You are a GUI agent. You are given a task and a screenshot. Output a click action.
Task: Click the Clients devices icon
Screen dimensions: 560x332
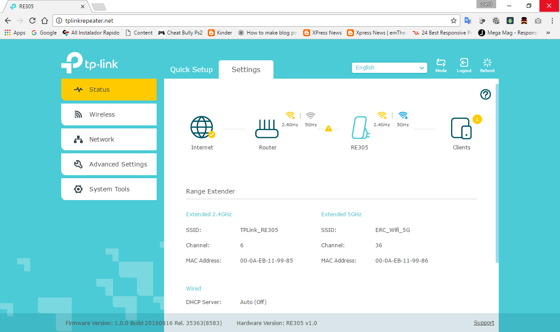[x=461, y=128]
